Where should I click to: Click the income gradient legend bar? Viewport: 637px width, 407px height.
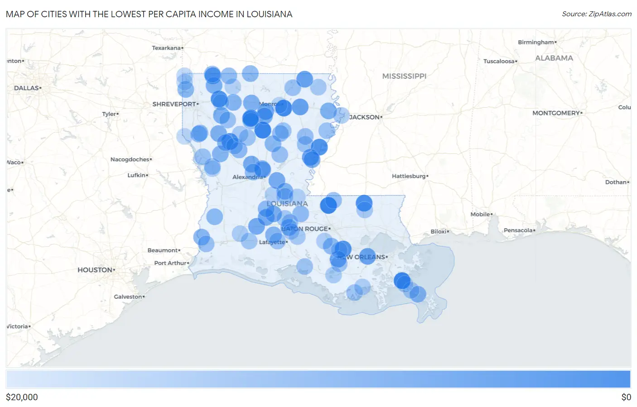coord(318,379)
